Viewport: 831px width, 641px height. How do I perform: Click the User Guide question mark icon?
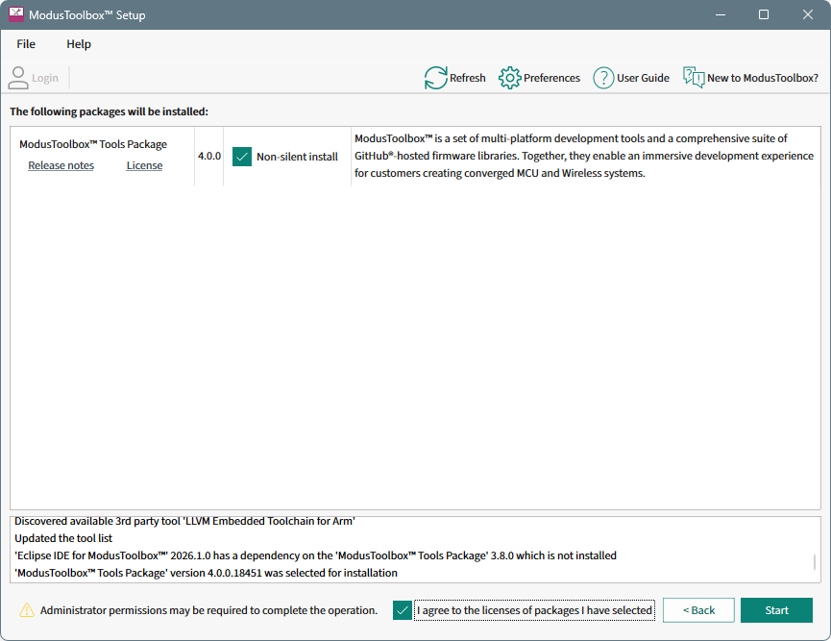(603, 78)
